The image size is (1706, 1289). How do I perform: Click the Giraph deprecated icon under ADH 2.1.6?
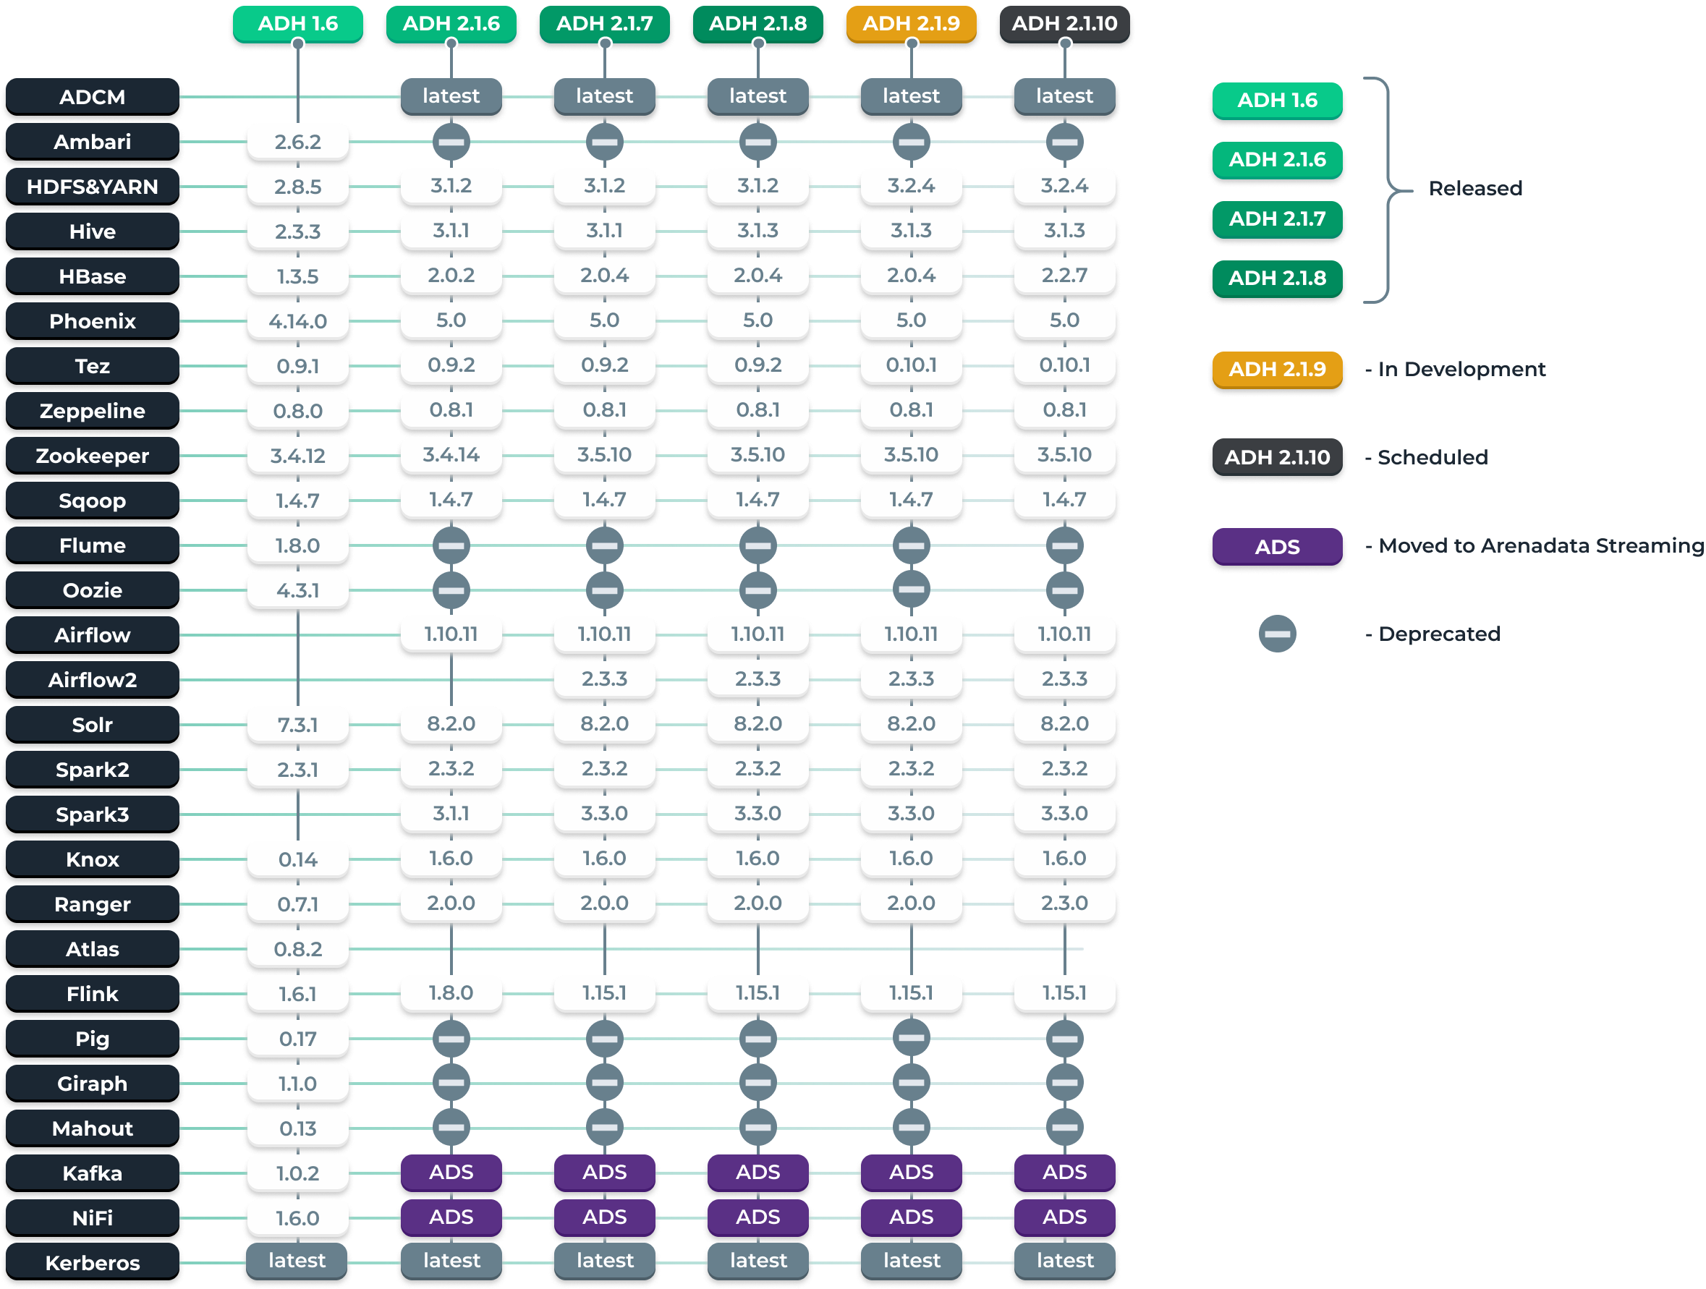pyautogui.click(x=451, y=1082)
